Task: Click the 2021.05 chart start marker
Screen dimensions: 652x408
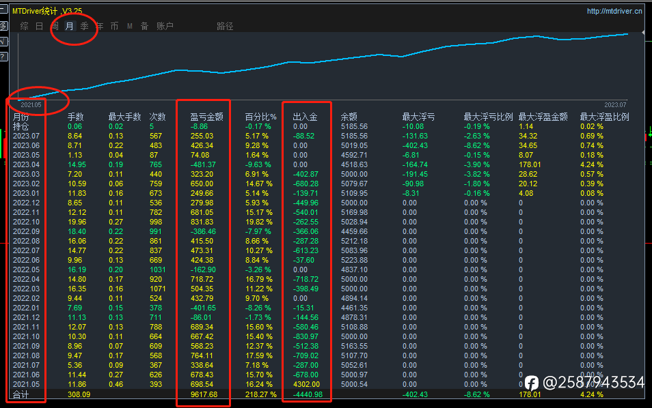Action: pyautogui.click(x=31, y=104)
